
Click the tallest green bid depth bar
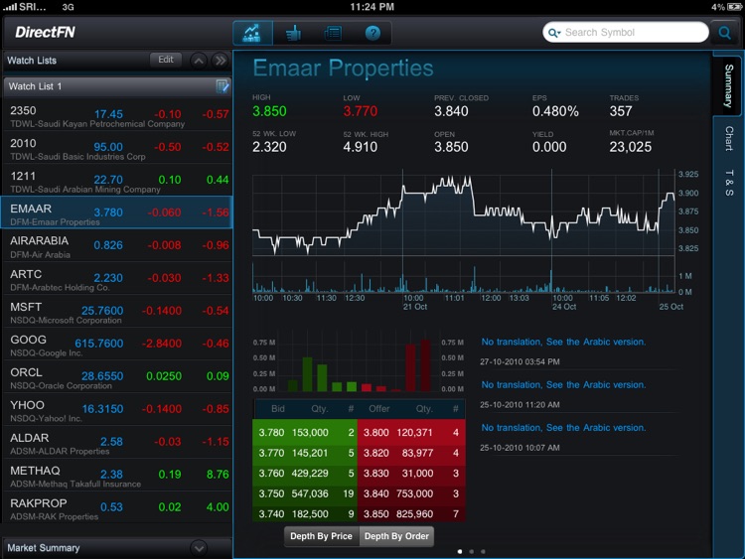pos(307,374)
